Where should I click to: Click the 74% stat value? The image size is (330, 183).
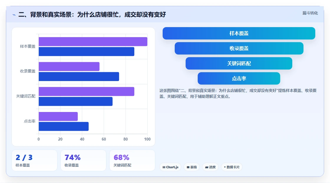coord(72,158)
